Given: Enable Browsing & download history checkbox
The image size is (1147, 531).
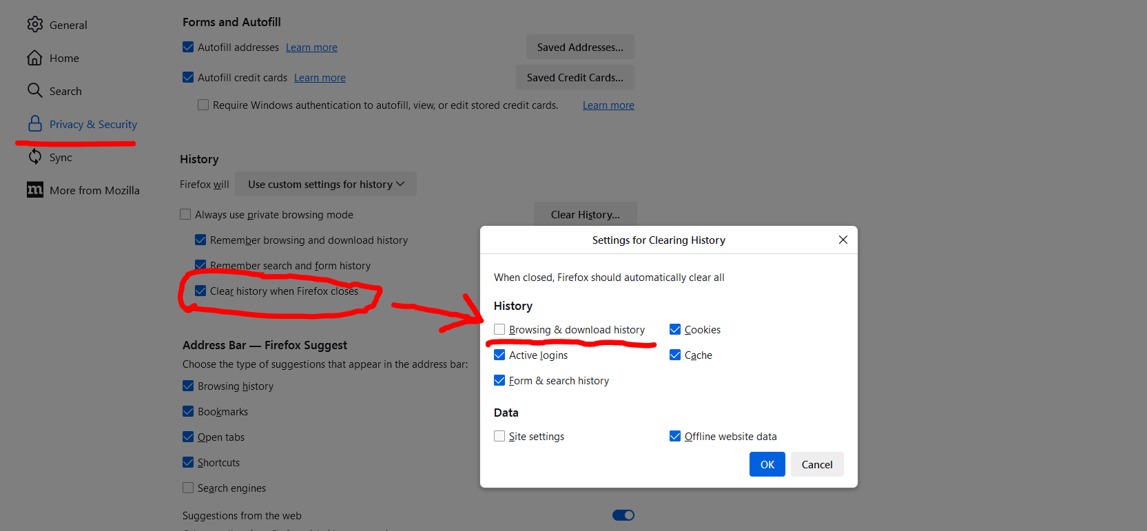Looking at the screenshot, I should click(x=499, y=329).
